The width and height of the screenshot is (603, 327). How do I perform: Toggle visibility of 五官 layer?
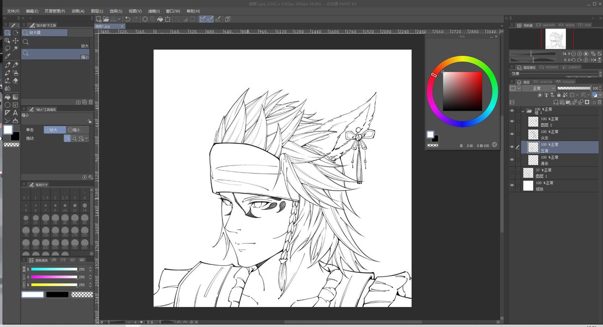[512, 147]
